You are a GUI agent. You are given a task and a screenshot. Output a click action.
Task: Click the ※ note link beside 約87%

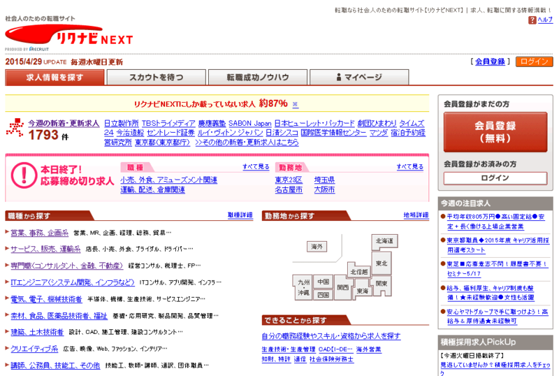295,104
